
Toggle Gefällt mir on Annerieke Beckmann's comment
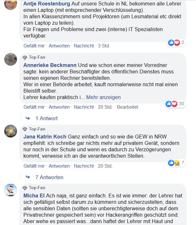[34, 107]
